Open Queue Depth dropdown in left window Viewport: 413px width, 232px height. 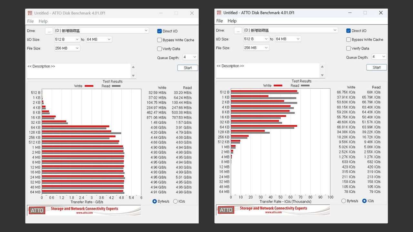(x=190, y=57)
